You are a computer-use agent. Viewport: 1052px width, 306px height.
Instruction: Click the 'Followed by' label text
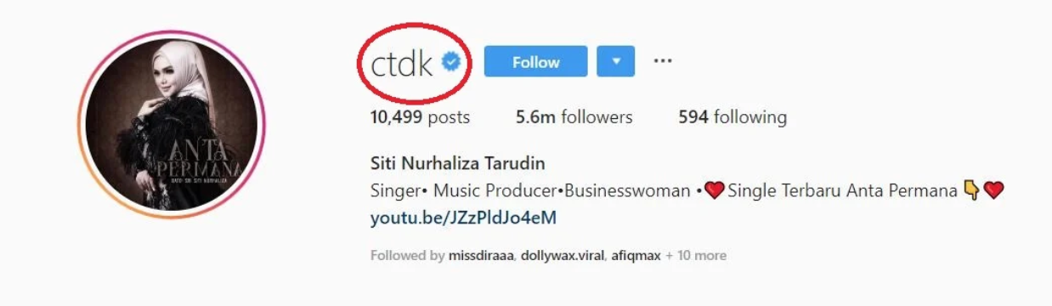click(x=408, y=255)
